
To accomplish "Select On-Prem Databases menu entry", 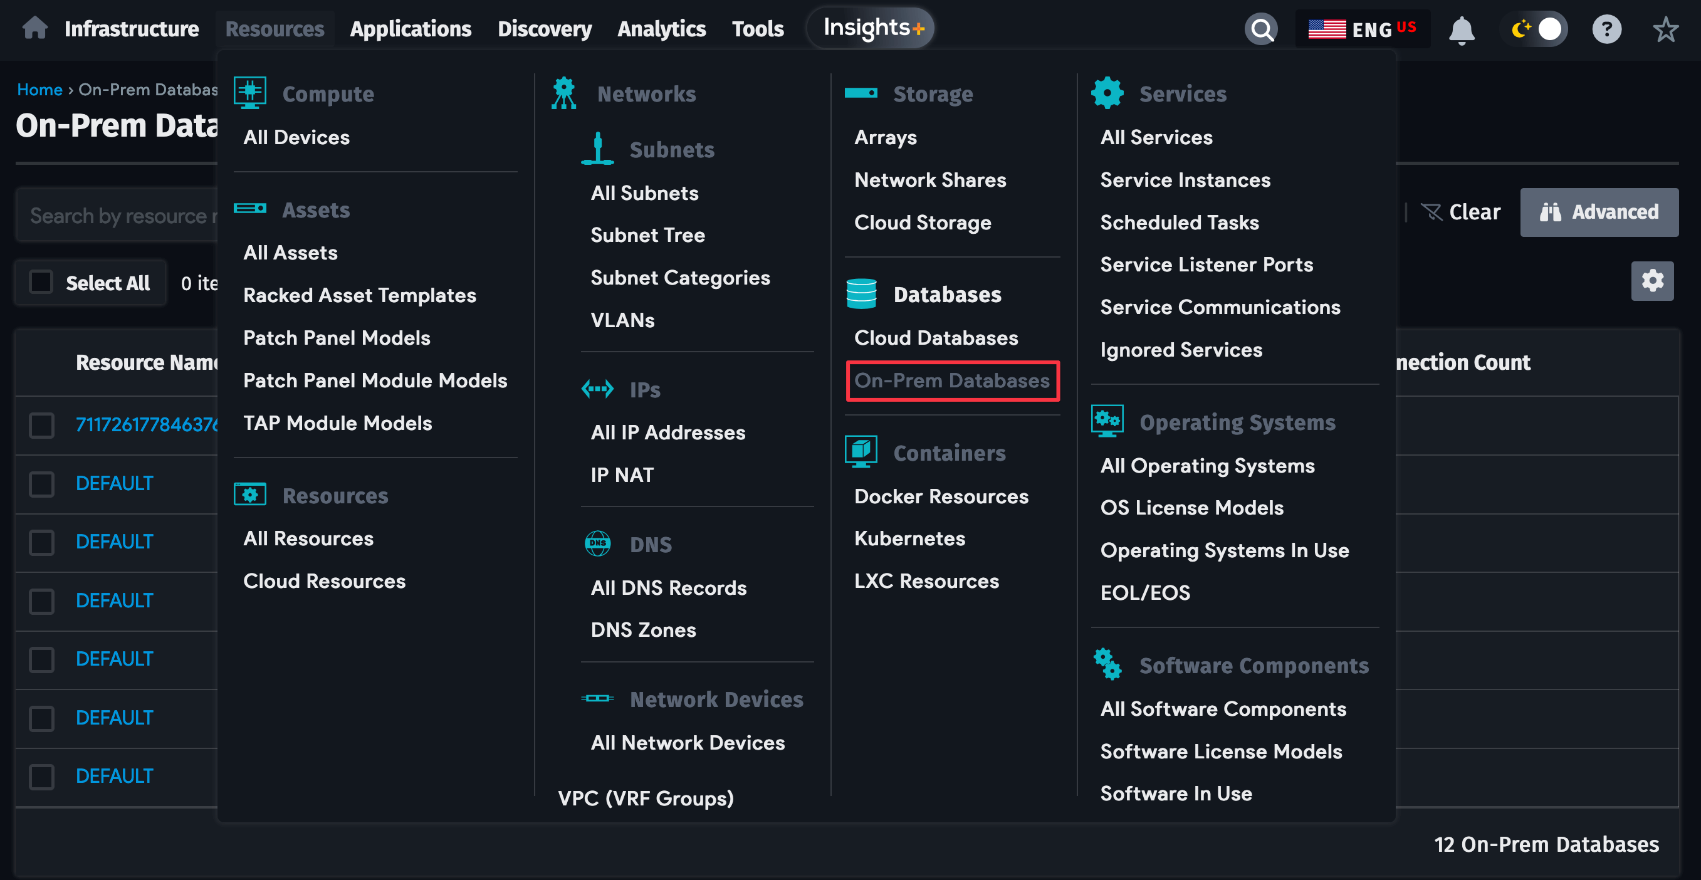I will 951,380.
